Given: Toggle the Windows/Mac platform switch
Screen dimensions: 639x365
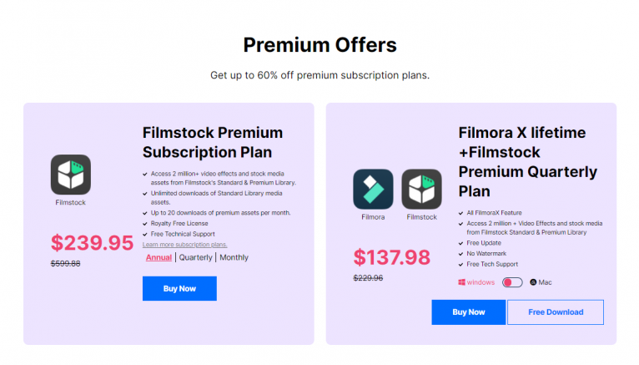Looking at the screenshot, I should pos(512,282).
